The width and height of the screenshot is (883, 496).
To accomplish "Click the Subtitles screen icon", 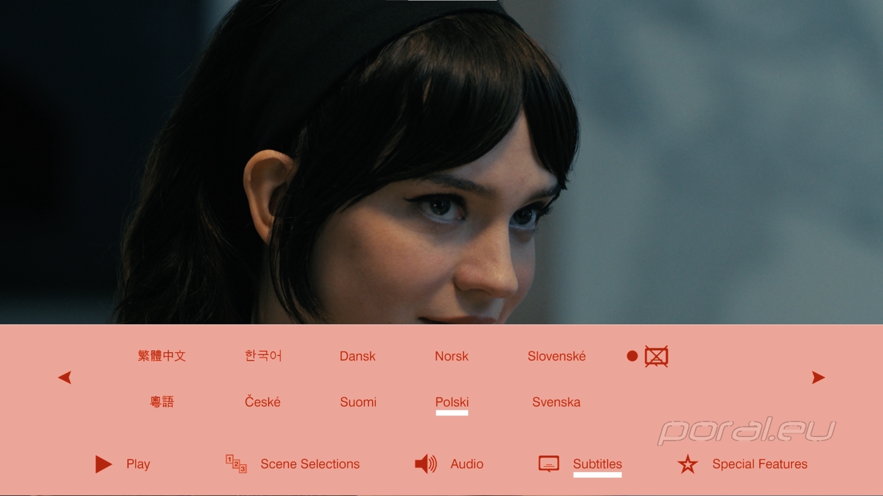I will (x=549, y=464).
